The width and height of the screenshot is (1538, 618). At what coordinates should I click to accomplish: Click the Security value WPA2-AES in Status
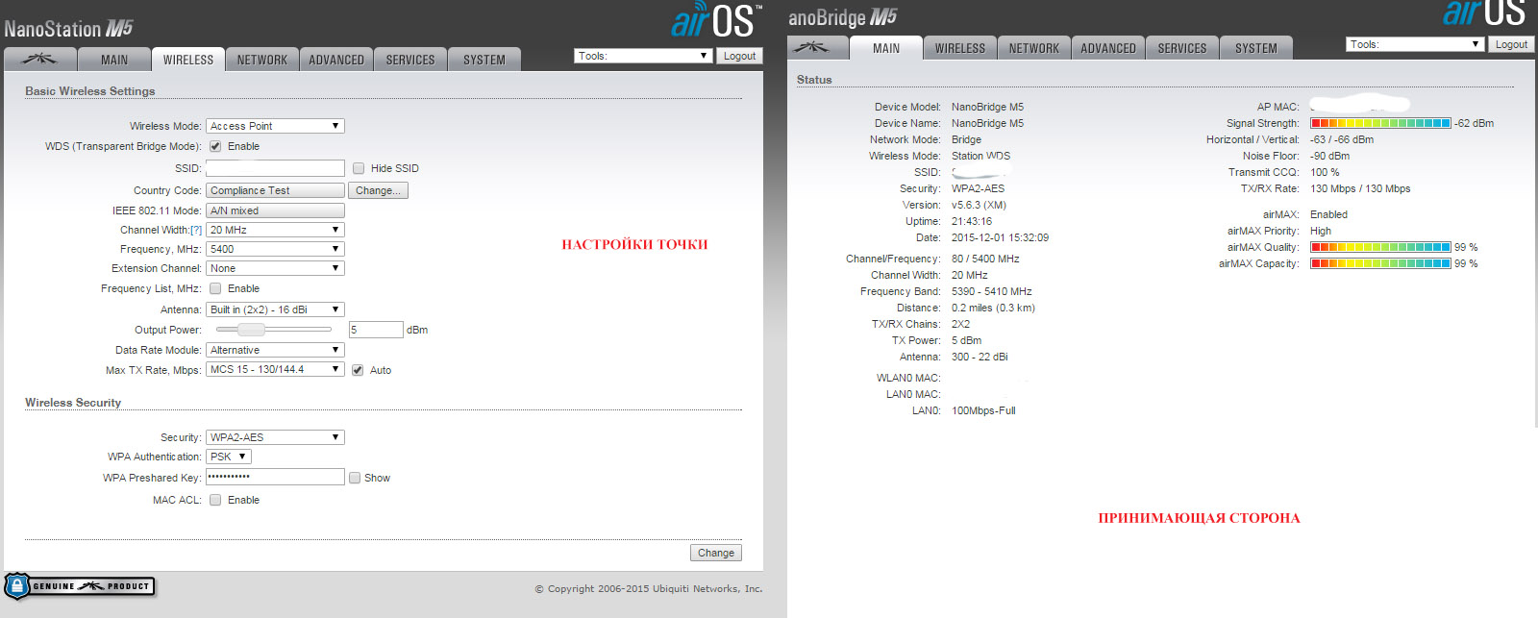click(978, 188)
